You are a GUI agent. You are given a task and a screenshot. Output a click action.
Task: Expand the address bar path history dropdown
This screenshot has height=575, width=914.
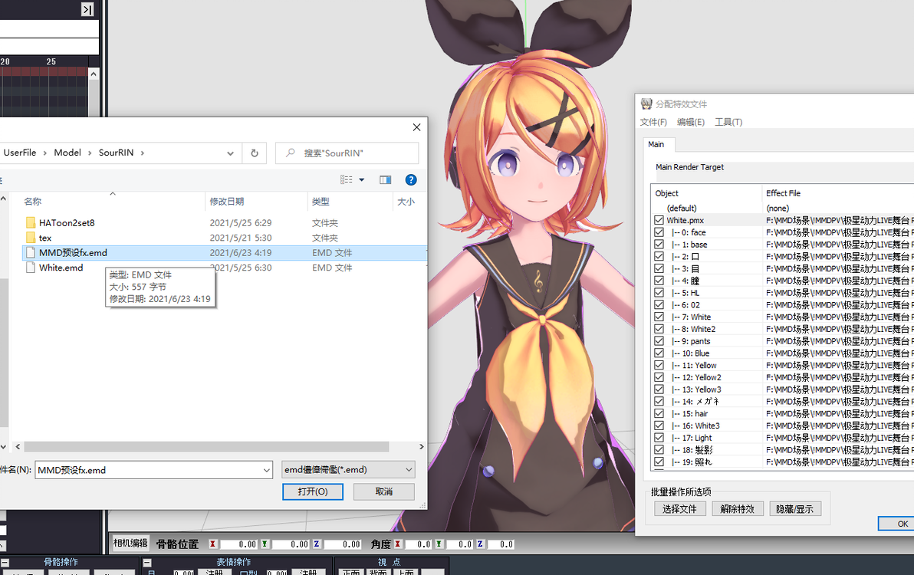[230, 153]
